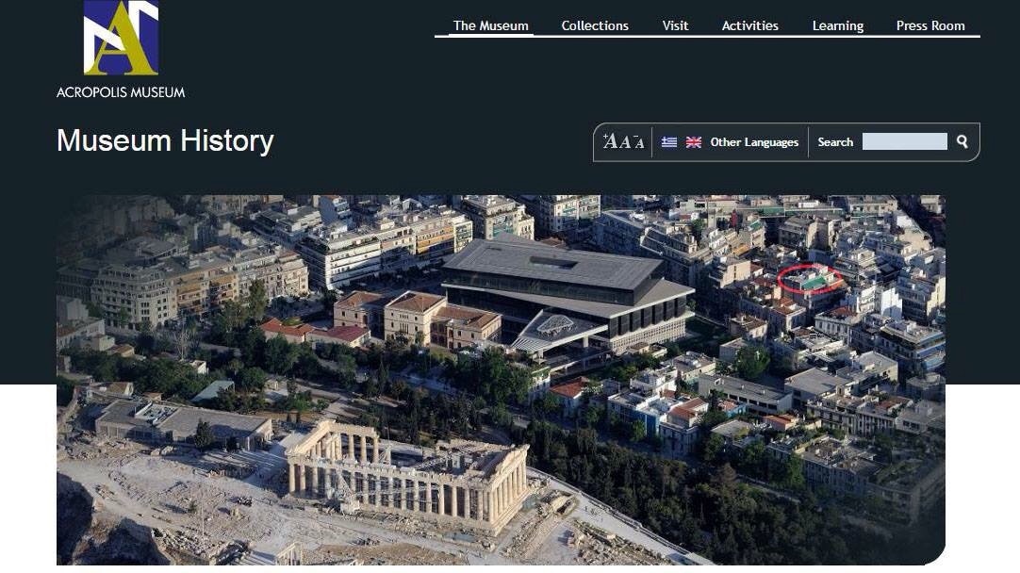The width and height of the screenshot is (1020, 573).
Task: Open the Collections menu
Action: pos(595,25)
